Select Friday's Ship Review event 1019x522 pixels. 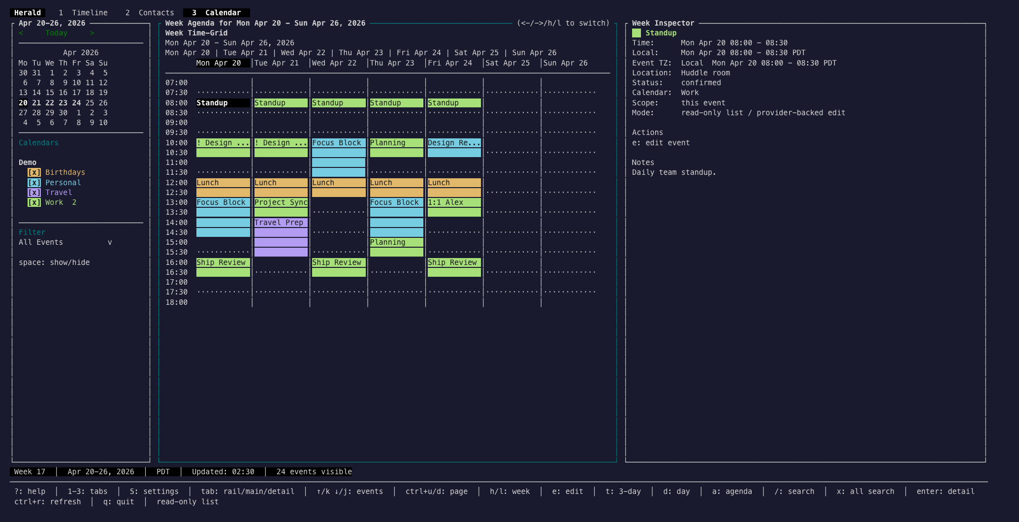point(454,267)
